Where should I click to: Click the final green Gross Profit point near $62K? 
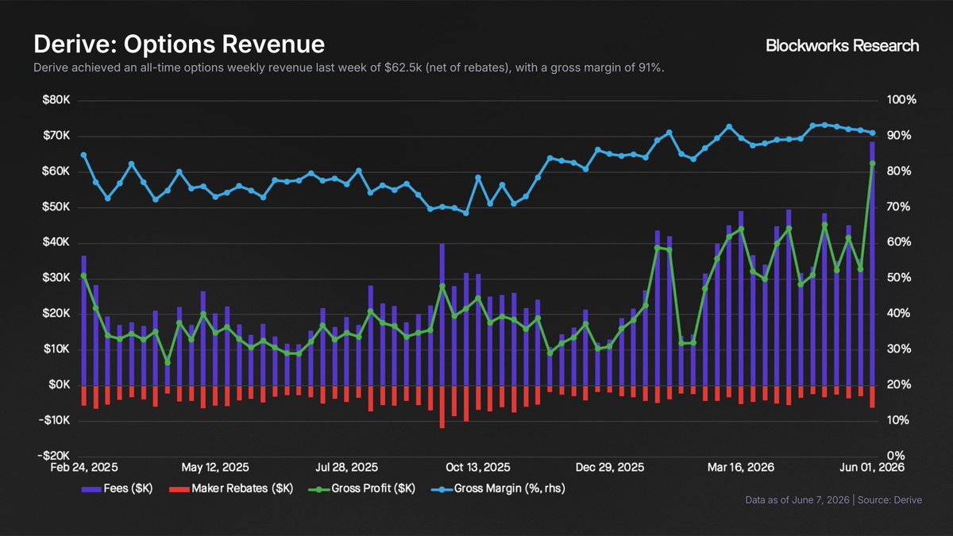tap(872, 164)
